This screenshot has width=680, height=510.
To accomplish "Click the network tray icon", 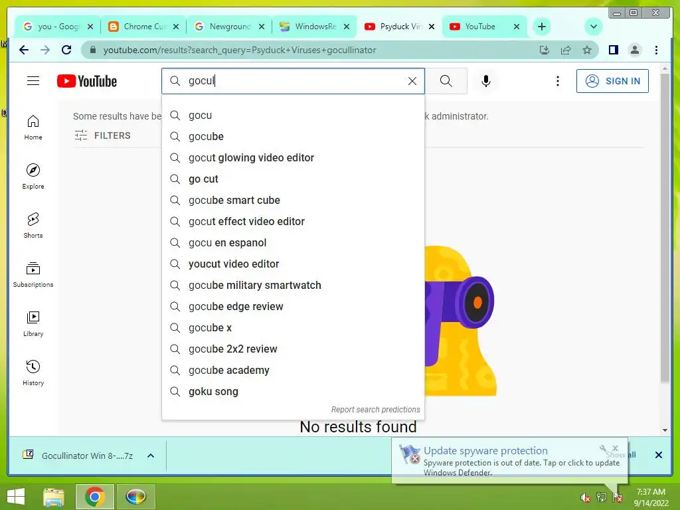I will pyautogui.click(x=602, y=497).
